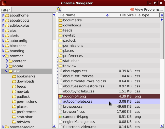The image size is (165, 129).
Task: Open the column picker icon
Action: coord(162,15)
